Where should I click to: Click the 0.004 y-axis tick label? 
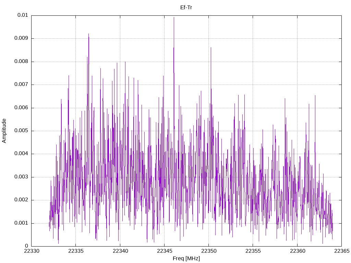coord(21,154)
